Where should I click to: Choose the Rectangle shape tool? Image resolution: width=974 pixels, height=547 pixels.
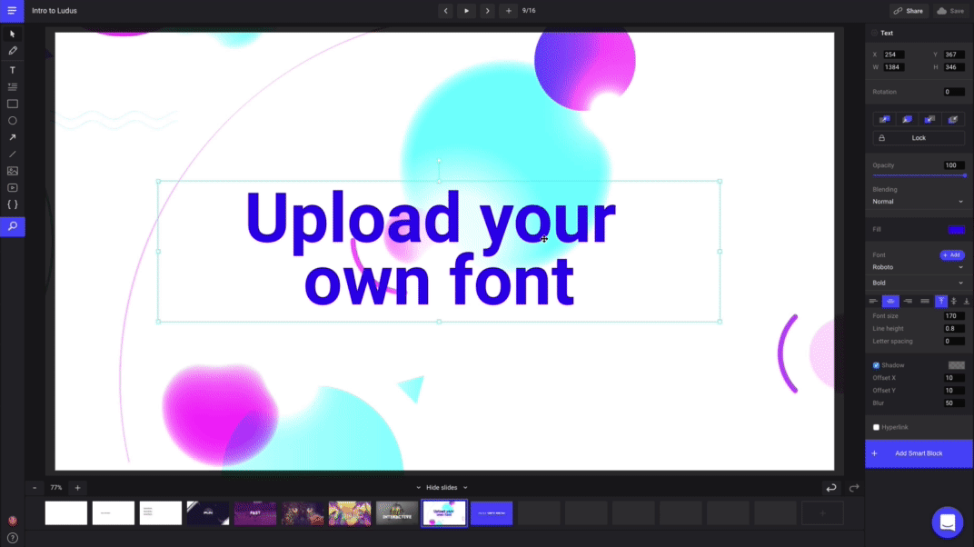(13, 104)
